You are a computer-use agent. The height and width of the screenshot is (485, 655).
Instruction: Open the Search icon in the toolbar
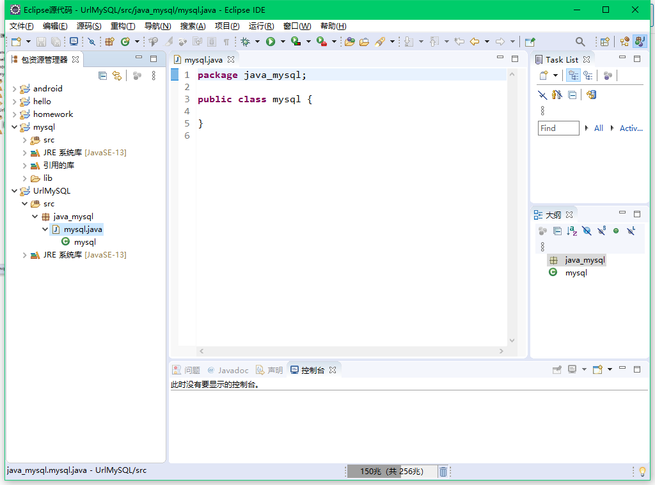coord(580,41)
